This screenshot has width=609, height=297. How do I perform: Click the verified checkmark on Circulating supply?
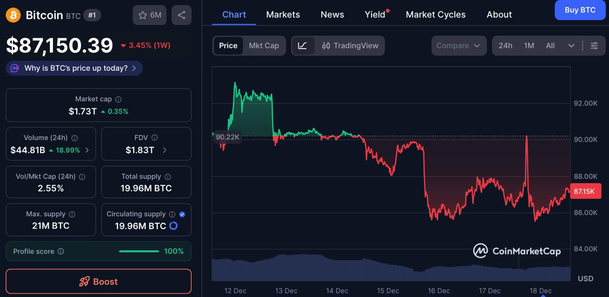(181, 214)
